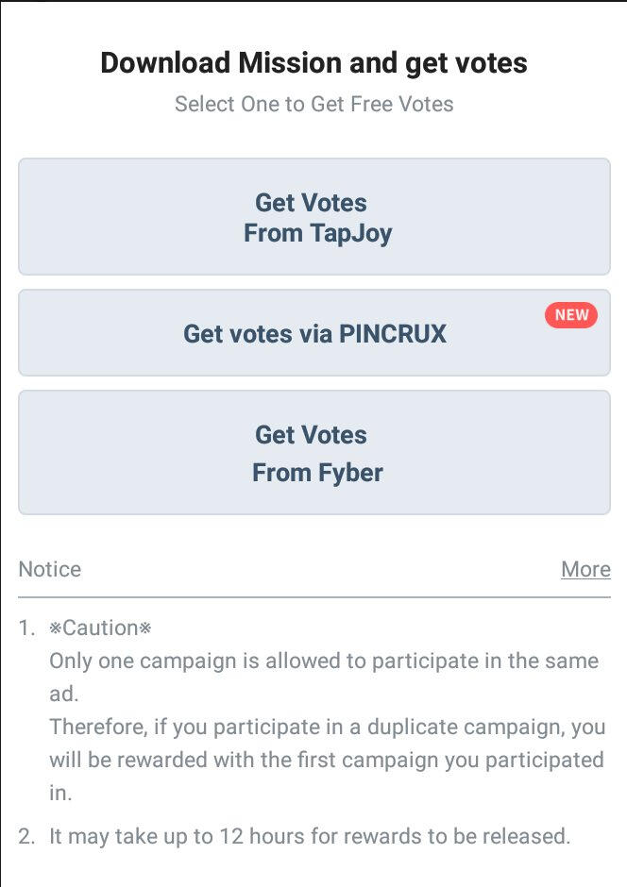Click list number 2 in the notice
The image size is (627, 887).
[x=26, y=836]
